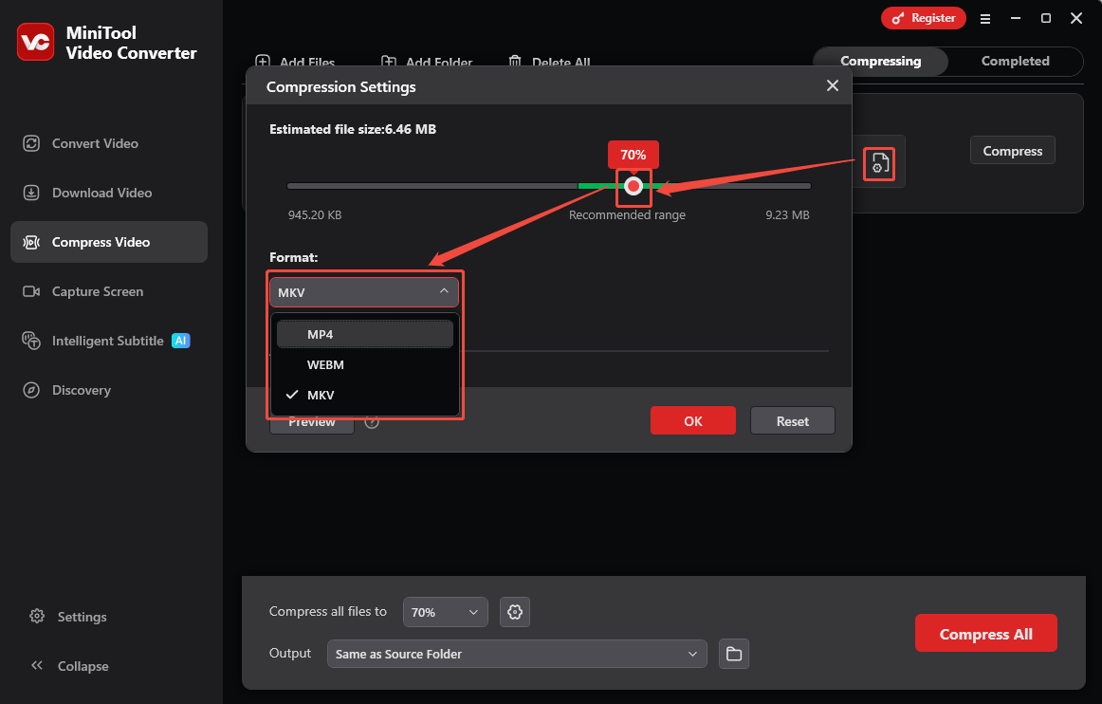Screen dimensions: 1102x704
Task: Click the Delete All trash icon
Action: click(x=515, y=61)
